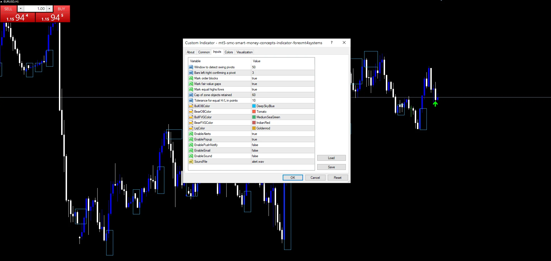Viewport: 551px width, 261px height.
Task: Click the icon beside EnablePushNotify
Action: coord(191,145)
